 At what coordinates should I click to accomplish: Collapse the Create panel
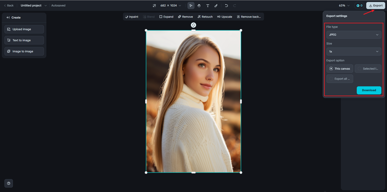8,18
